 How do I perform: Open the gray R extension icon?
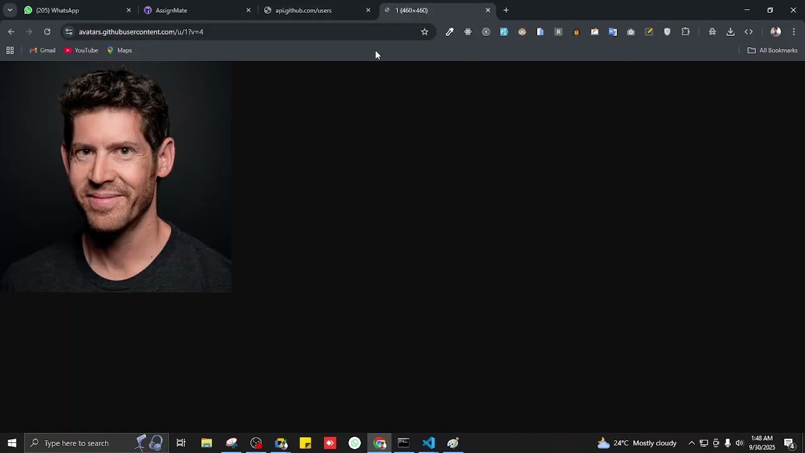pyautogui.click(x=558, y=31)
